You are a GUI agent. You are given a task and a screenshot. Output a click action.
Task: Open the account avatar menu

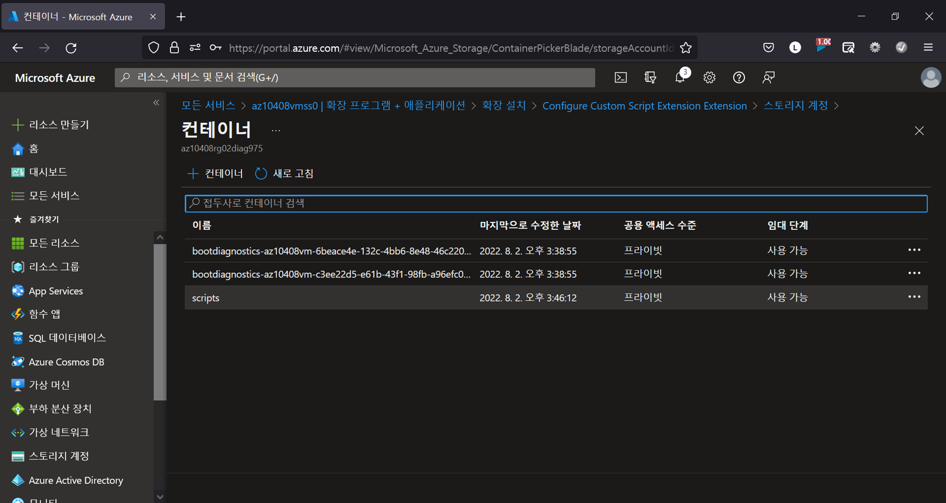931,78
